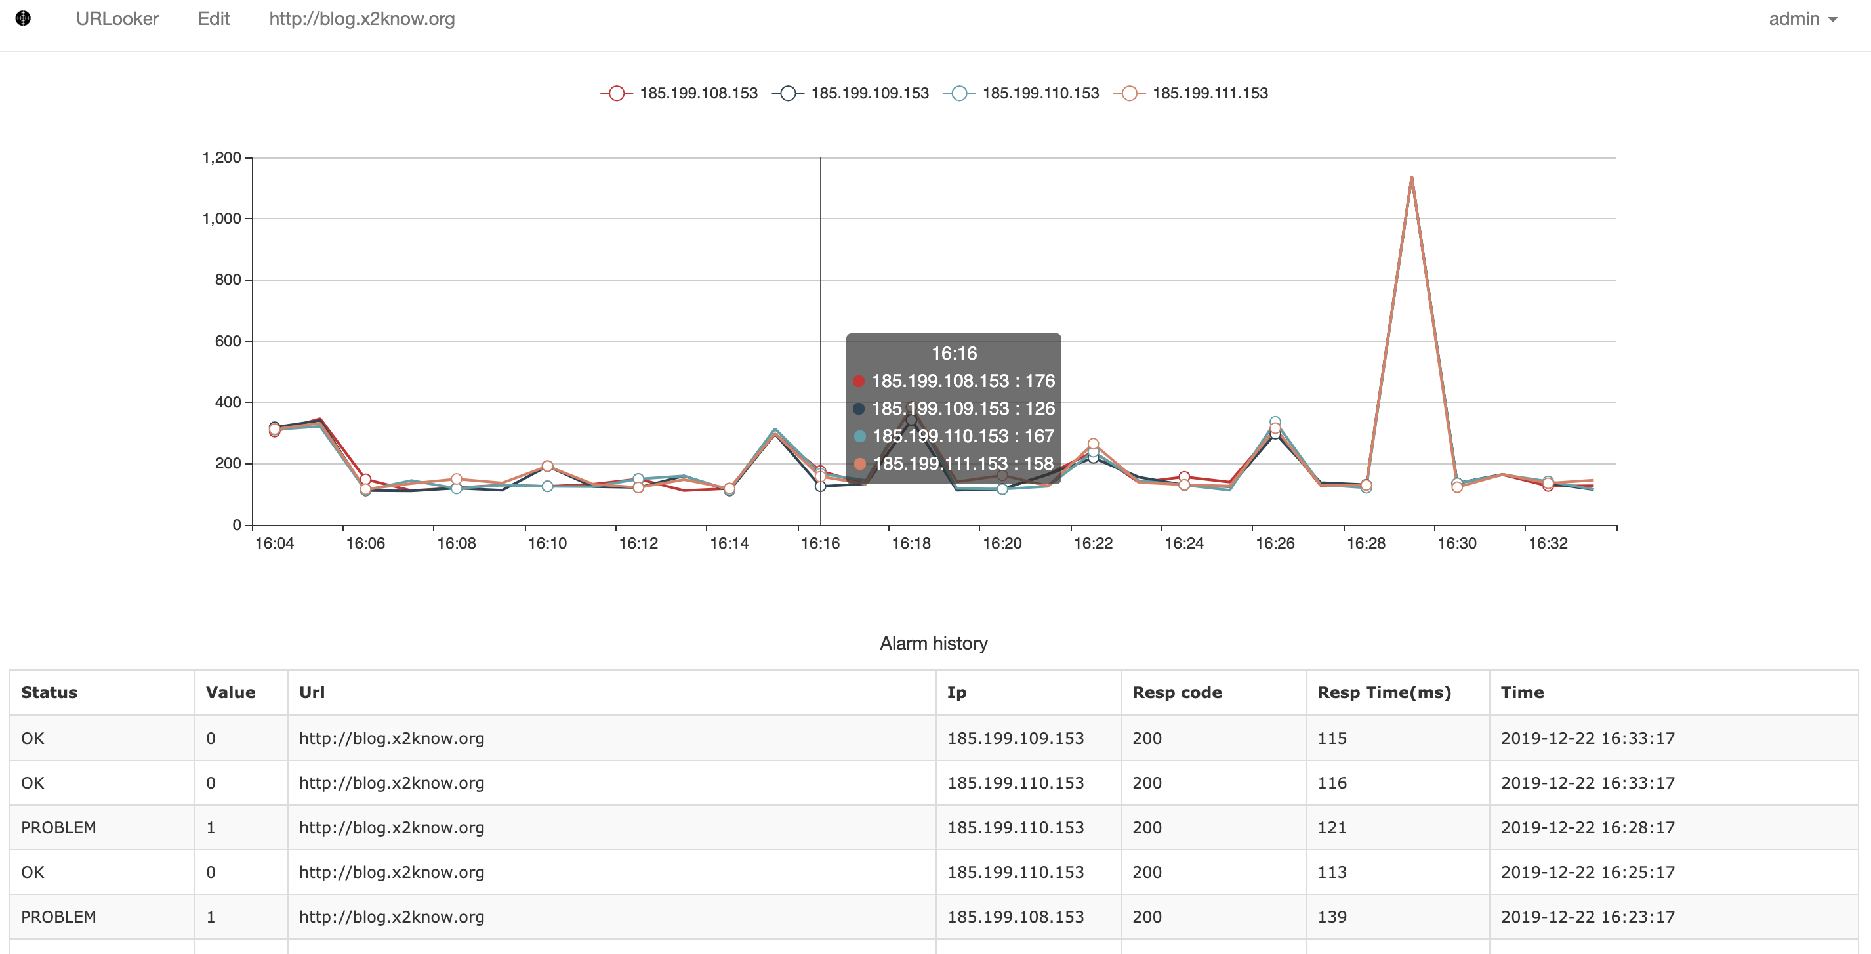Open the URLooker home link
This screenshot has height=954, width=1871.
click(x=117, y=19)
